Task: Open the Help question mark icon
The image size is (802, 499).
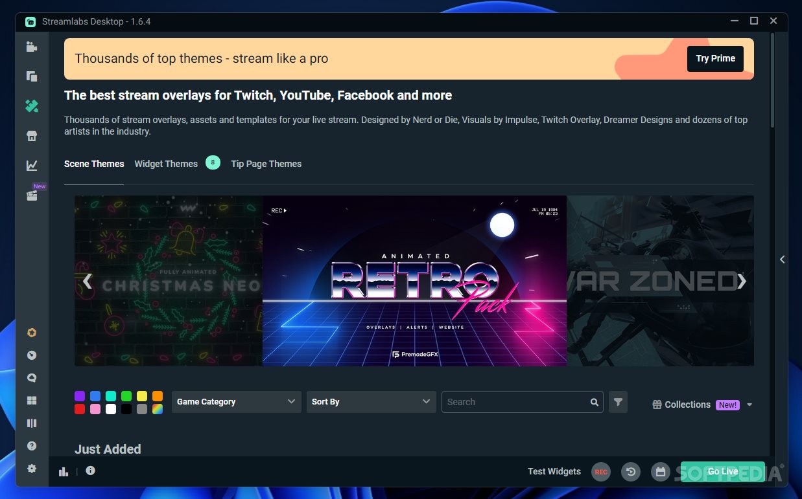Action: point(31,446)
